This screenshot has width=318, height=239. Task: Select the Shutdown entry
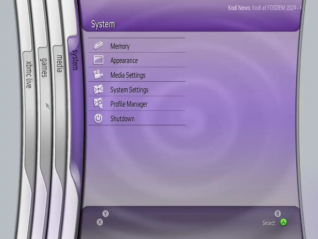137,118
